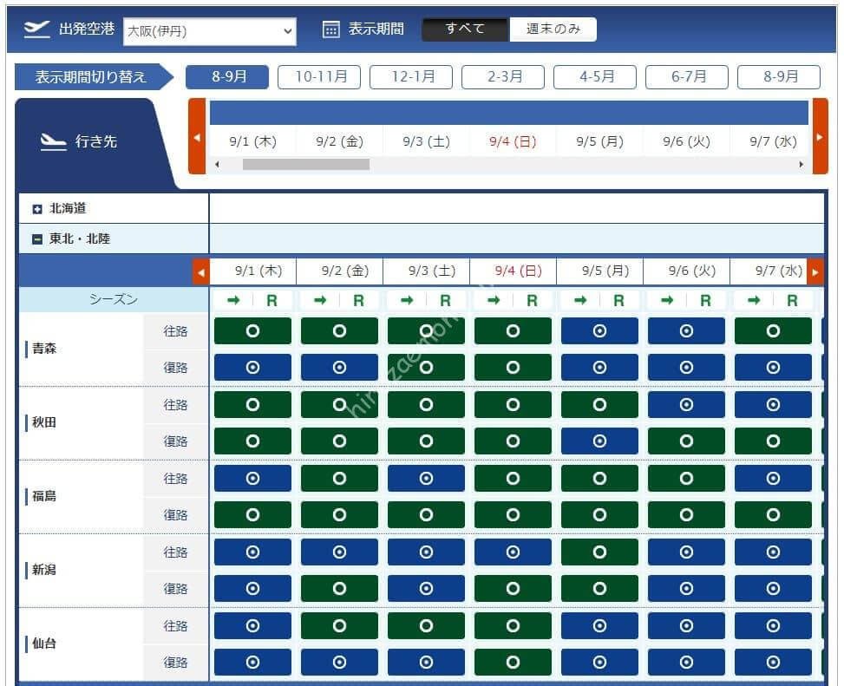Select 新潟 往路 on 9/1
This screenshot has width=844, height=686.
pos(252,552)
